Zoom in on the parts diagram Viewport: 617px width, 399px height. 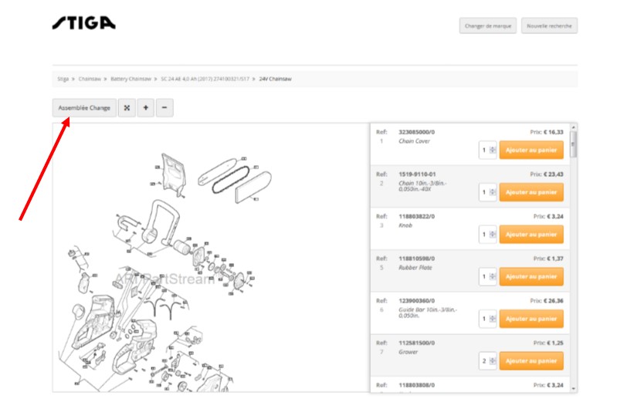tap(146, 108)
